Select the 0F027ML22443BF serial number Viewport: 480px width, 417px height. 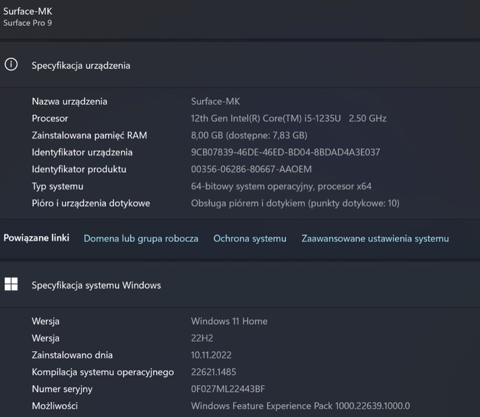pyautogui.click(x=228, y=389)
